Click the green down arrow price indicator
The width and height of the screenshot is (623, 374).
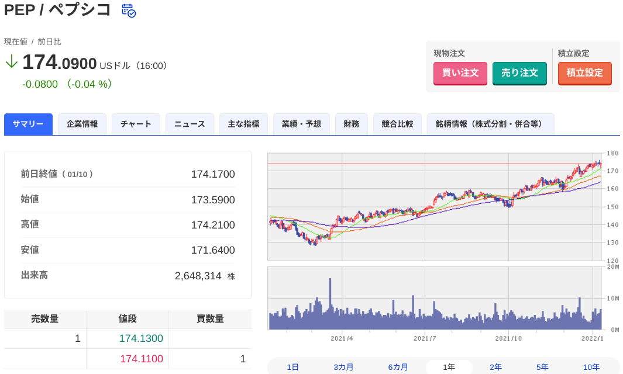[x=11, y=61]
